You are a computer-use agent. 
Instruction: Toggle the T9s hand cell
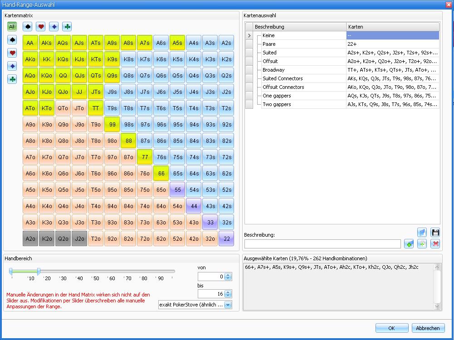point(112,108)
